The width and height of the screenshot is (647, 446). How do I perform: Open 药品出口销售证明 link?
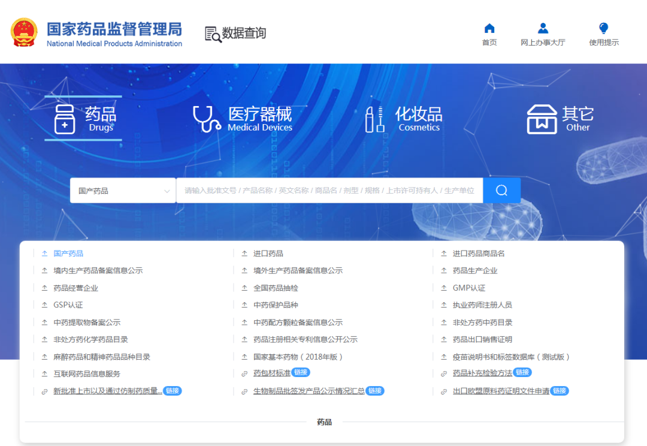482,339
